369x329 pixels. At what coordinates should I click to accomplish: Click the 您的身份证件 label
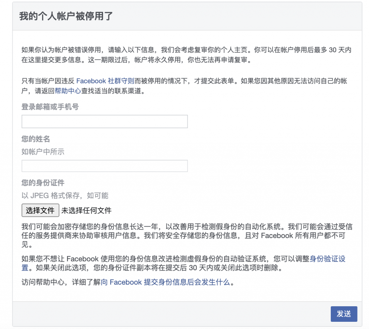point(43,183)
